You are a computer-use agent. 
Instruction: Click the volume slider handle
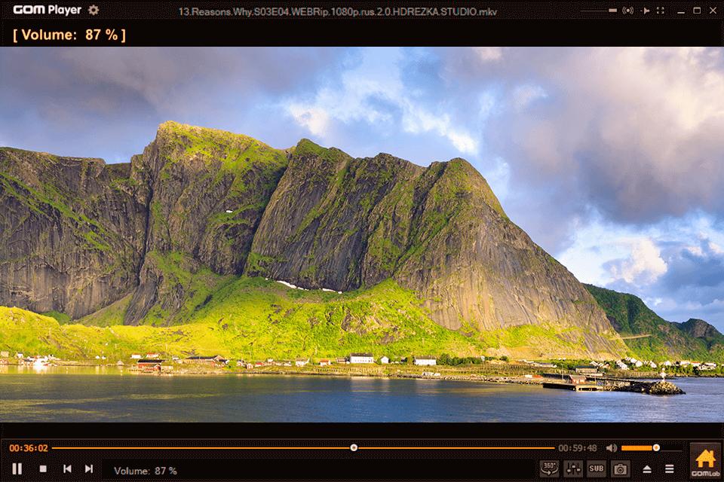tap(656, 448)
